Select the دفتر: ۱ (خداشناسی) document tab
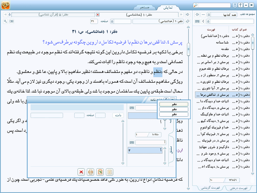The image size is (257, 193). tap(139, 15)
